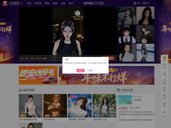Close the 提示 dialog with the X

tap(105, 59)
